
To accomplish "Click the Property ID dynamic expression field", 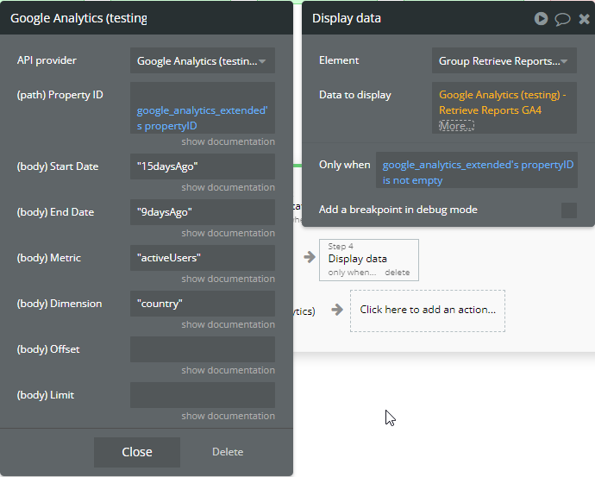I will click(x=203, y=108).
